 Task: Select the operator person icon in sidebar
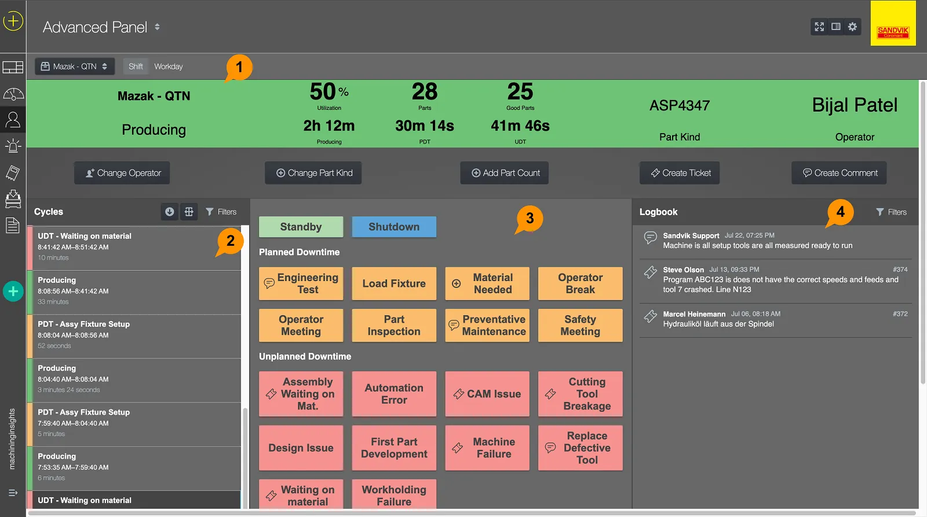pos(13,120)
